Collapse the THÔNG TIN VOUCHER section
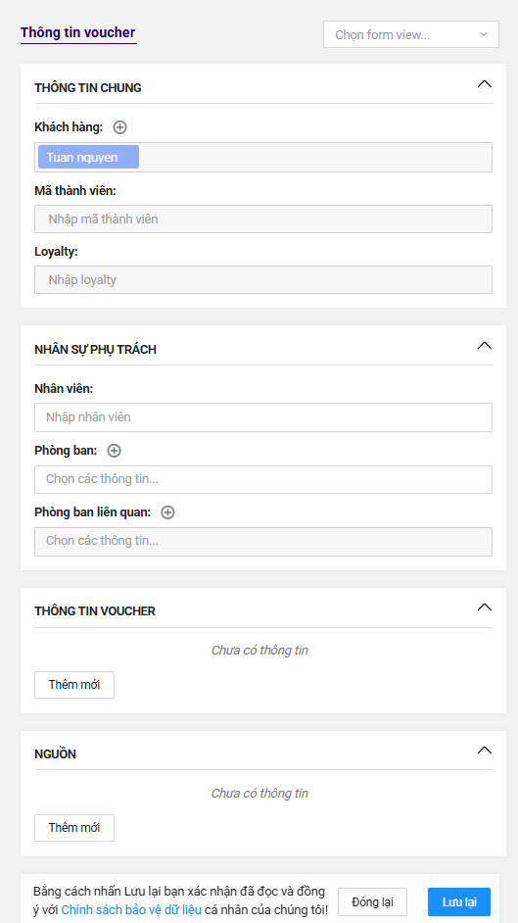 tap(484, 607)
